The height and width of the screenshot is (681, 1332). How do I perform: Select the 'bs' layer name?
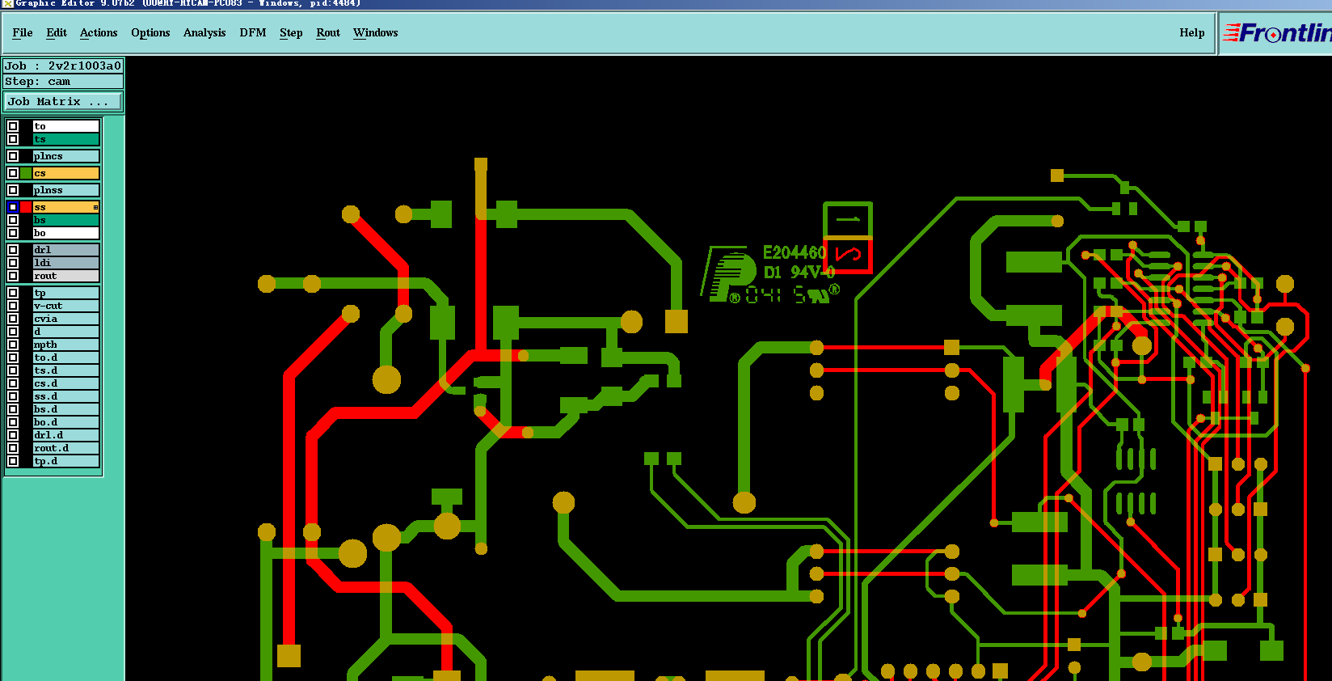[x=65, y=220]
